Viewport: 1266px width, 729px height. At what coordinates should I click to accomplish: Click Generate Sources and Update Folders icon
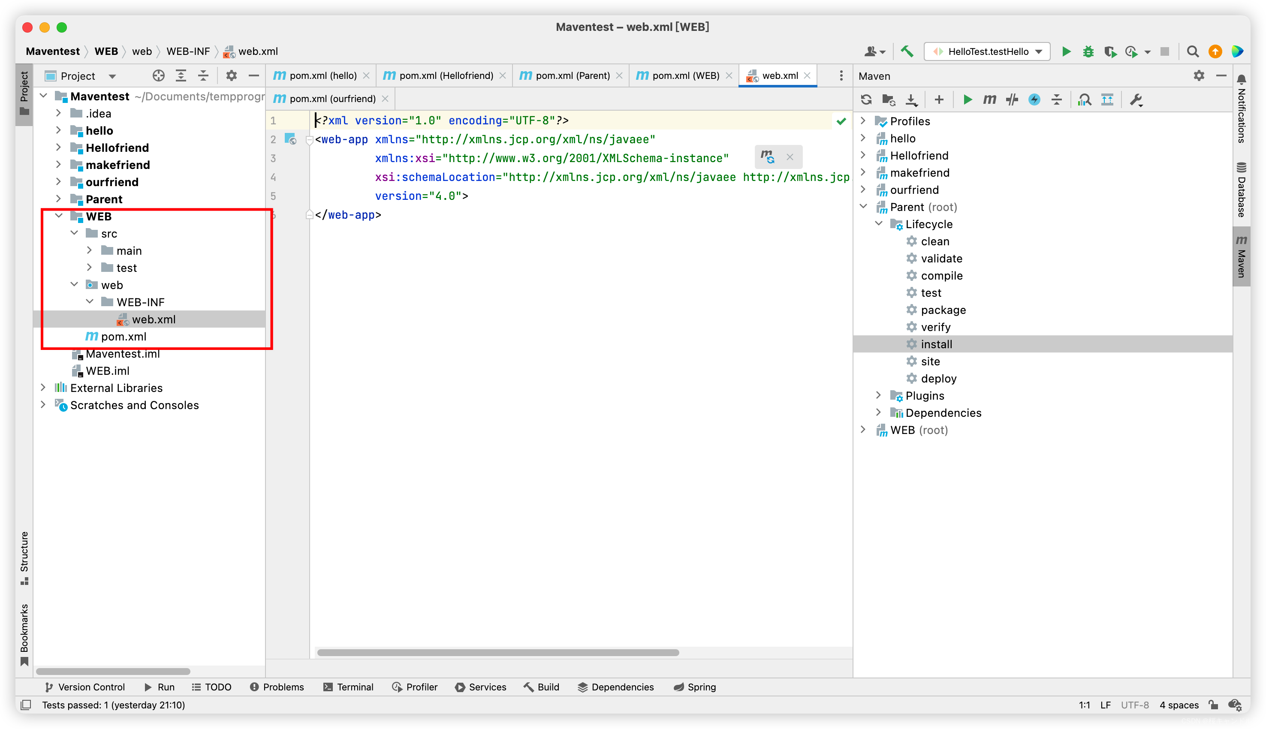pyautogui.click(x=889, y=99)
